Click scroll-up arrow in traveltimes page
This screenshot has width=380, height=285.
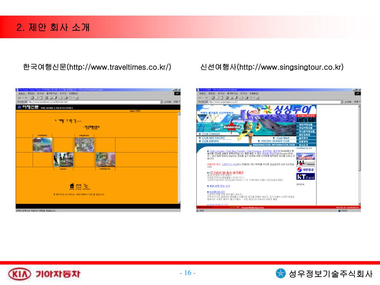tap(179, 114)
